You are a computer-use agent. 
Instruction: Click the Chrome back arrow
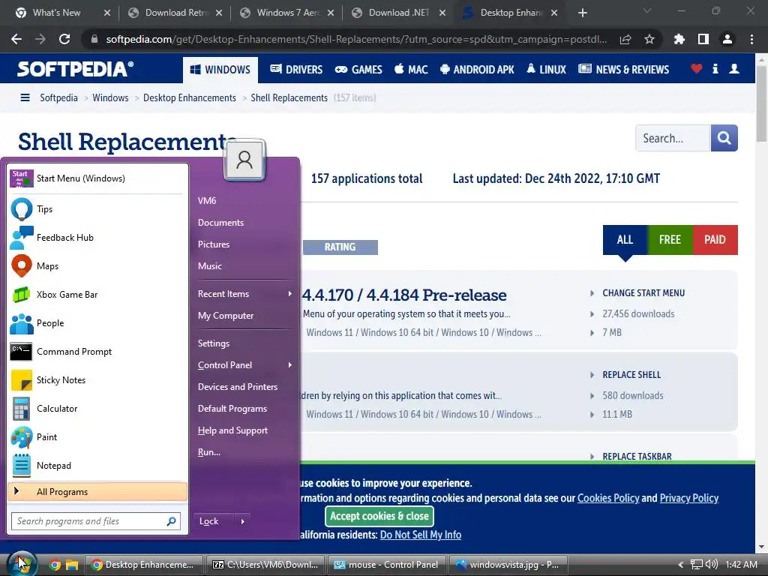[x=16, y=39]
